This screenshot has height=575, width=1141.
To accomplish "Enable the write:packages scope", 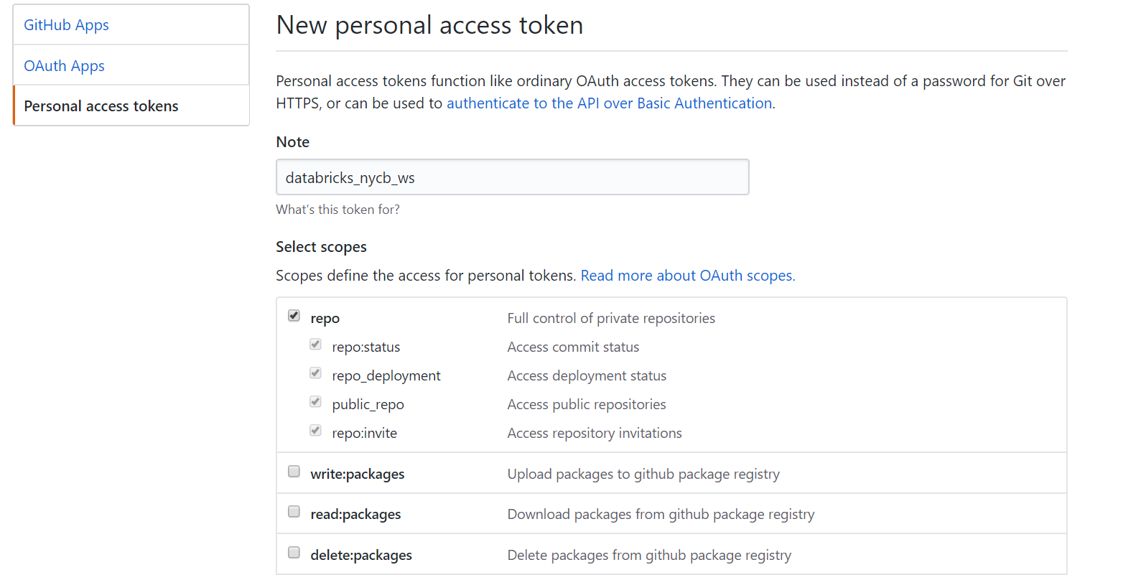I will tap(294, 471).
